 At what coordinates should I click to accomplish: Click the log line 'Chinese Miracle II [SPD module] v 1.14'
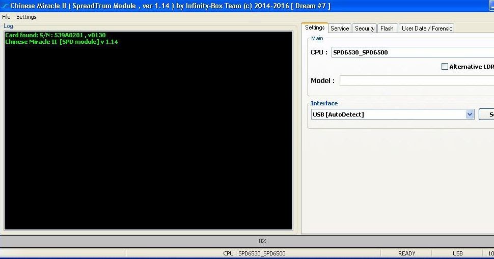[62, 42]
